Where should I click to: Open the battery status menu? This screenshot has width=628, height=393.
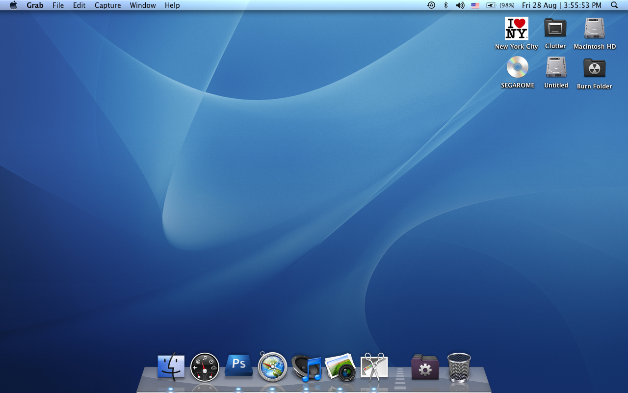pyautogui.click(x=500, y=5)
